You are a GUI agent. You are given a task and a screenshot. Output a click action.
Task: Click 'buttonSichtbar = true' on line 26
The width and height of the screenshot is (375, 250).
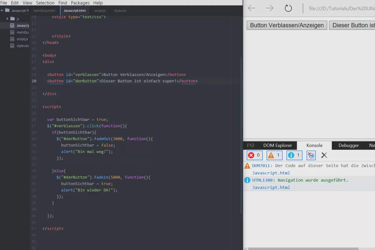pyautogui.click(x=82, y=119)
